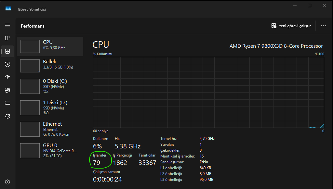Viewport: 333px width, 189px height.
Task: Click the CPU usage graph area
Action: click(x=208, y=92)
